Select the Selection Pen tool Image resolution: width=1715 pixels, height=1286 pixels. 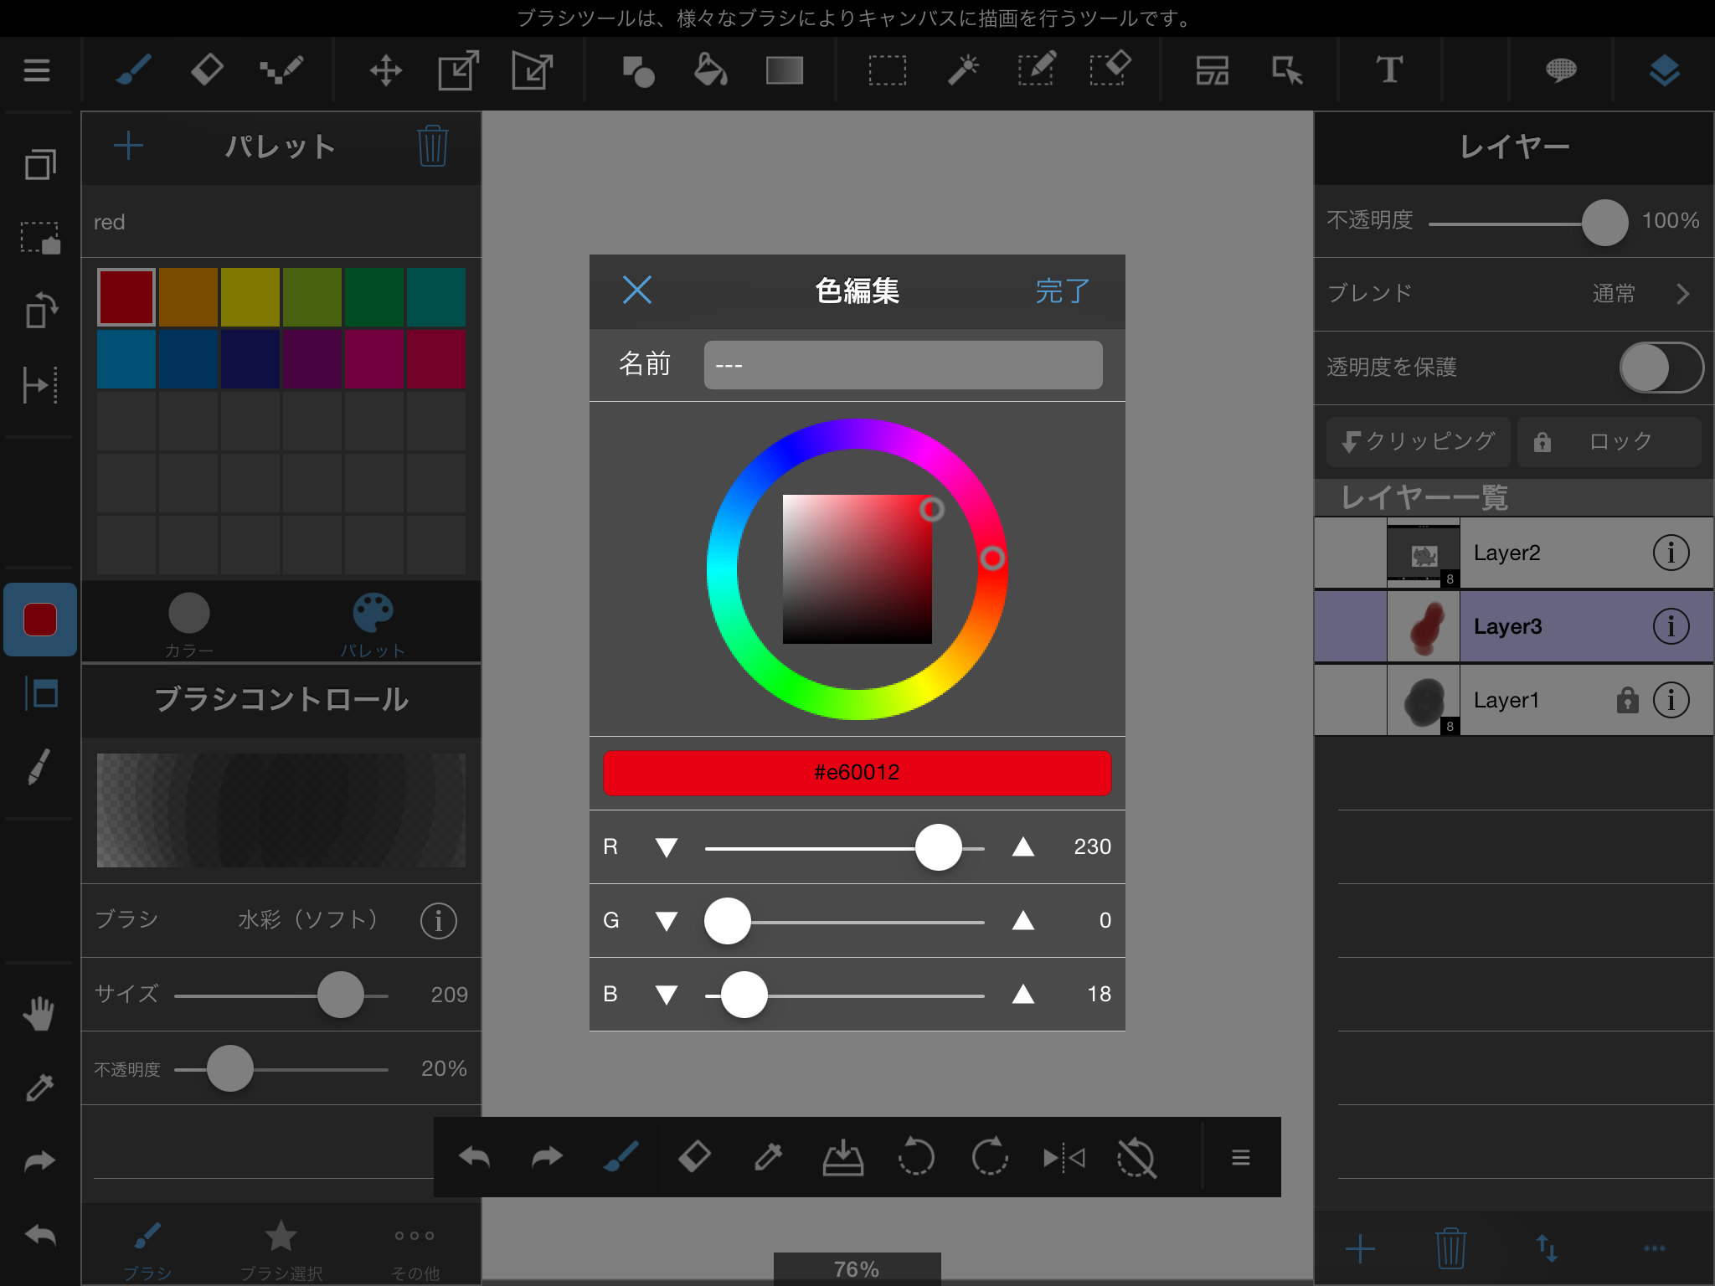[x=1036, y=69]
